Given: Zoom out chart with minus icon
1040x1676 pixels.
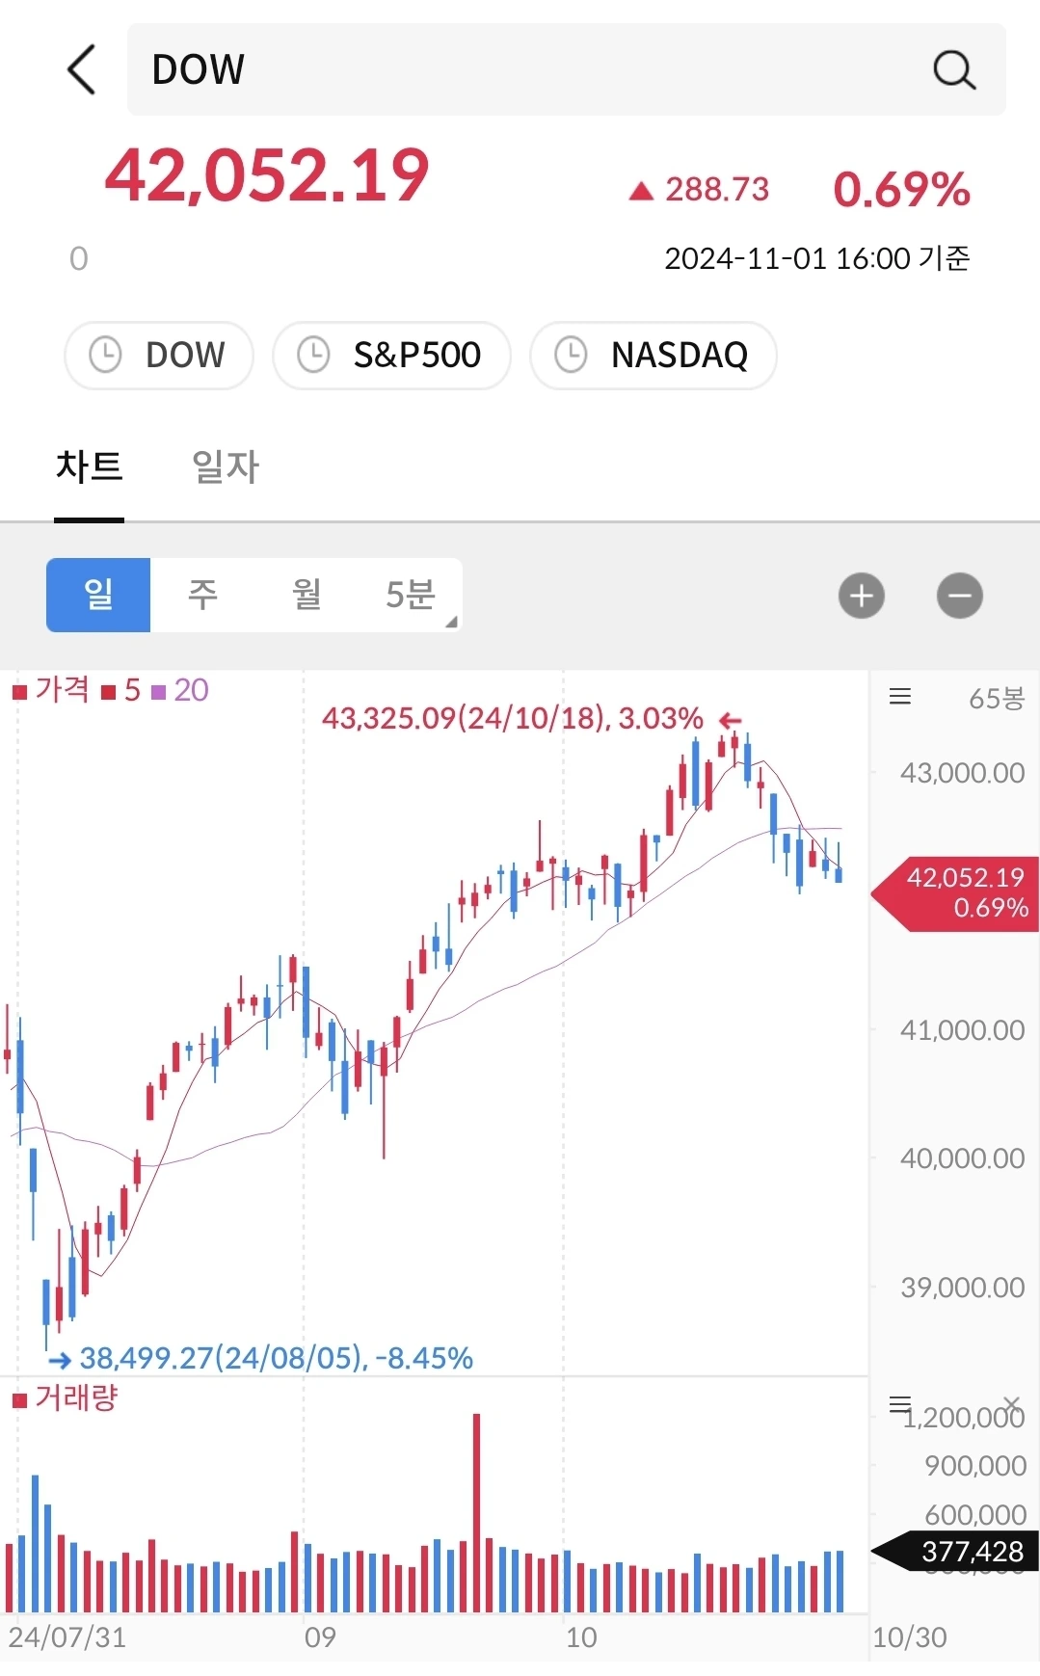Looking at the screenshot, I should click(960, 596).
